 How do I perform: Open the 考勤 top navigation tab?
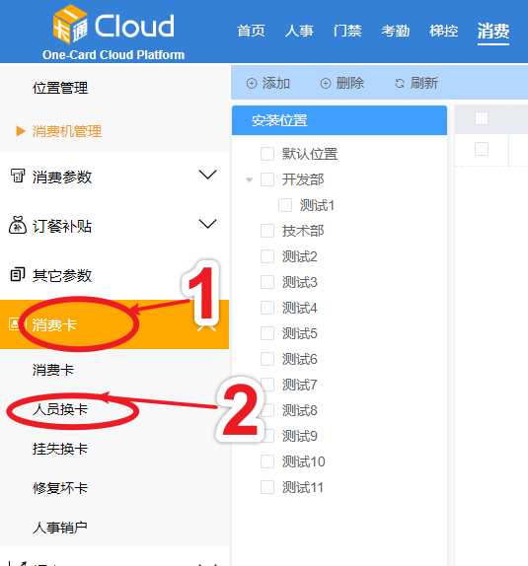[396, 31]
